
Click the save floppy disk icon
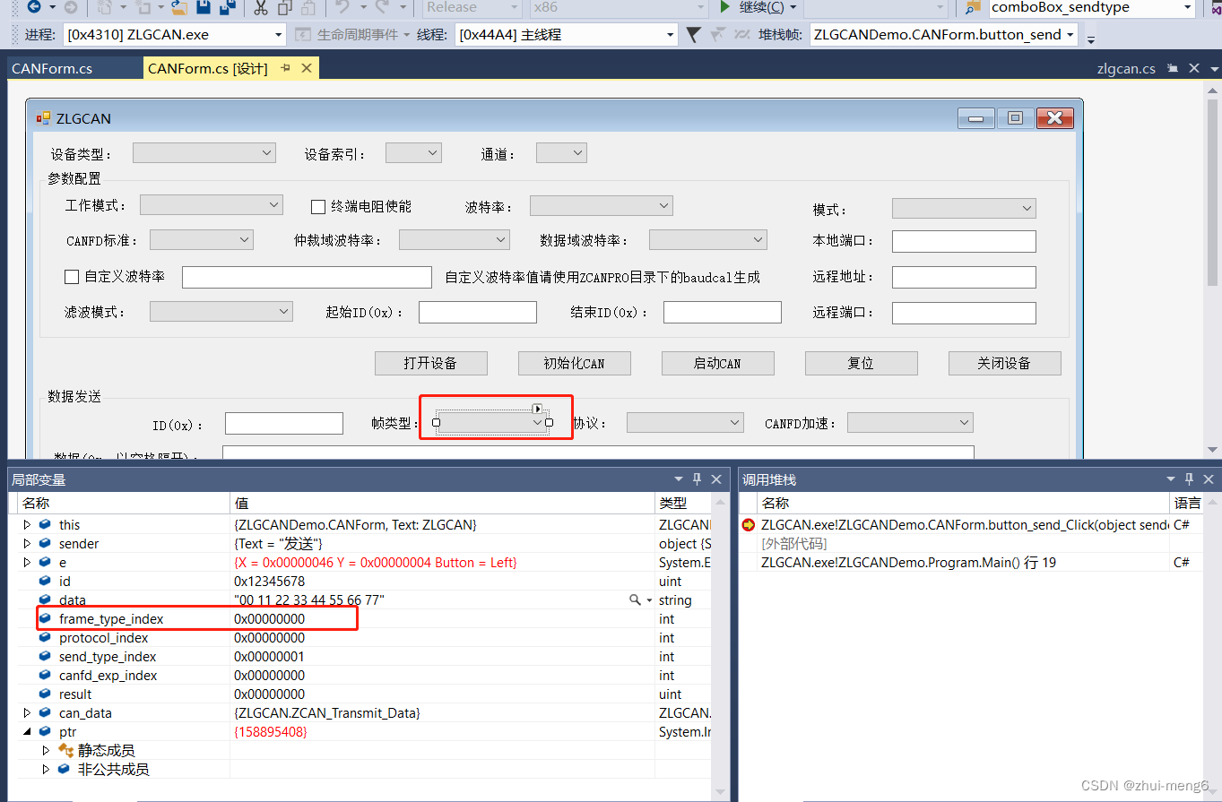[x=204, y=7]
